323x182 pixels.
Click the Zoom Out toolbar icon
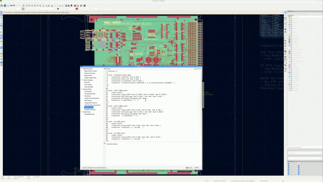pyautogui.click(x=32, y=6)
